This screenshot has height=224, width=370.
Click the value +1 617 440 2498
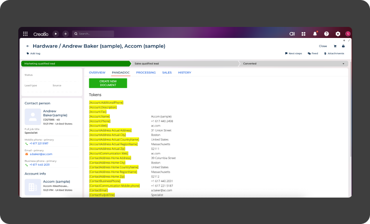tap(162, 121)
